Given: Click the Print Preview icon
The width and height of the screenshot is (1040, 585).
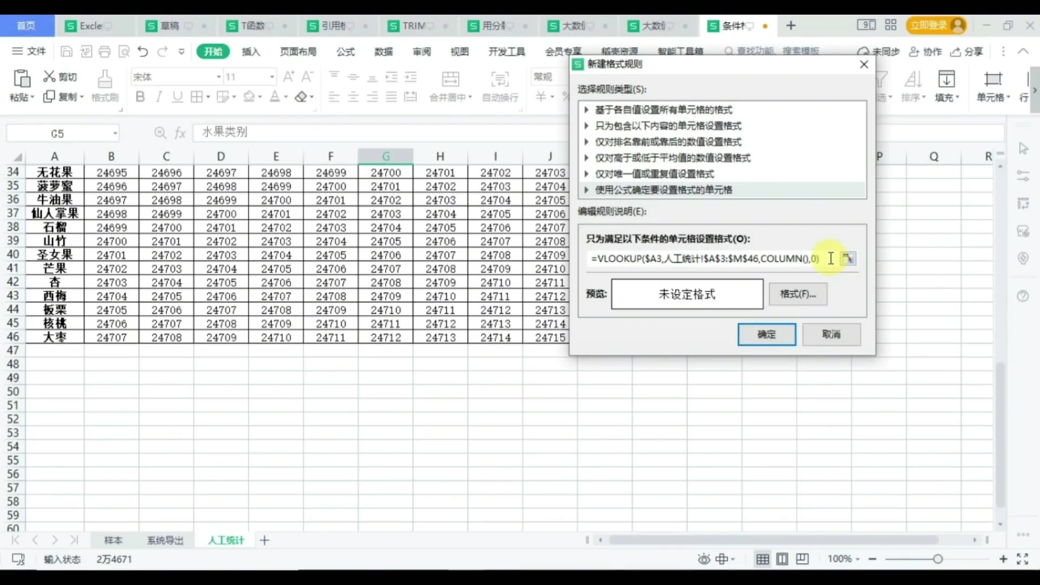Looking at the screenshot, I should tap(124, 51).
